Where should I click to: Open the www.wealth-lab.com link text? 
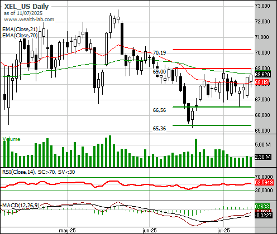coord(29,19)
